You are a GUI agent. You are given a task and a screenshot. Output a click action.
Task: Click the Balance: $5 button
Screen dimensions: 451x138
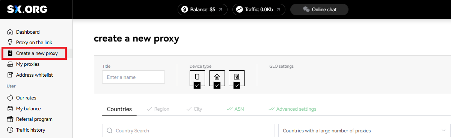pyautogui.click(x=202, y=10)
